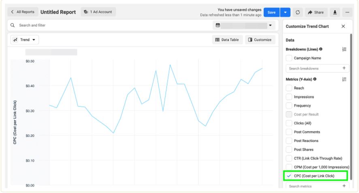359x193 pixels.
Task: Open the Trend chart type dropdown
Action: pos(25,40)
